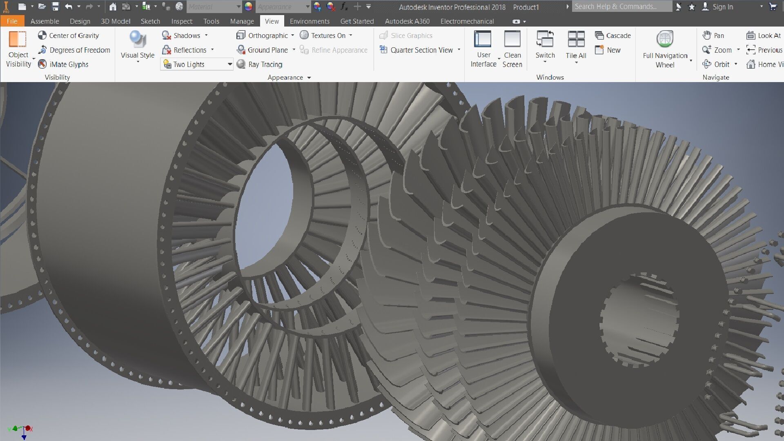Open the Tools tab
Image resolution: width=784 pixels, height=441 pixels.
[211, 21]
